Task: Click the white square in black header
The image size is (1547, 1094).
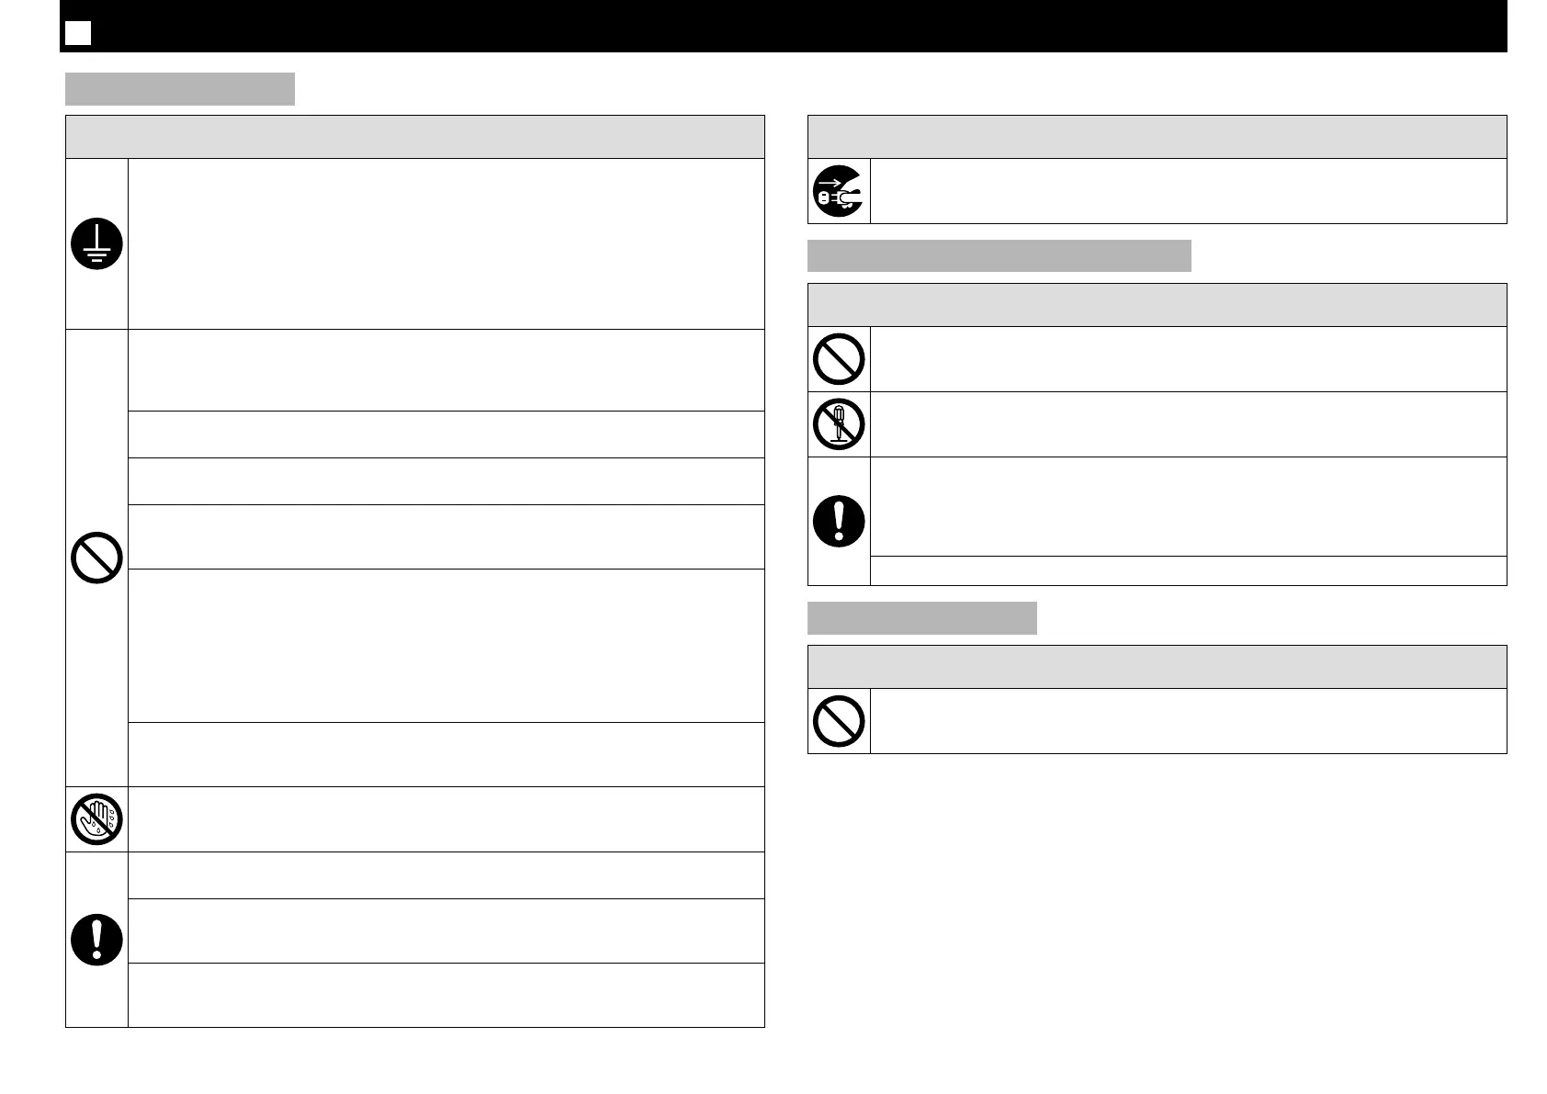Action: pos(78,34)
